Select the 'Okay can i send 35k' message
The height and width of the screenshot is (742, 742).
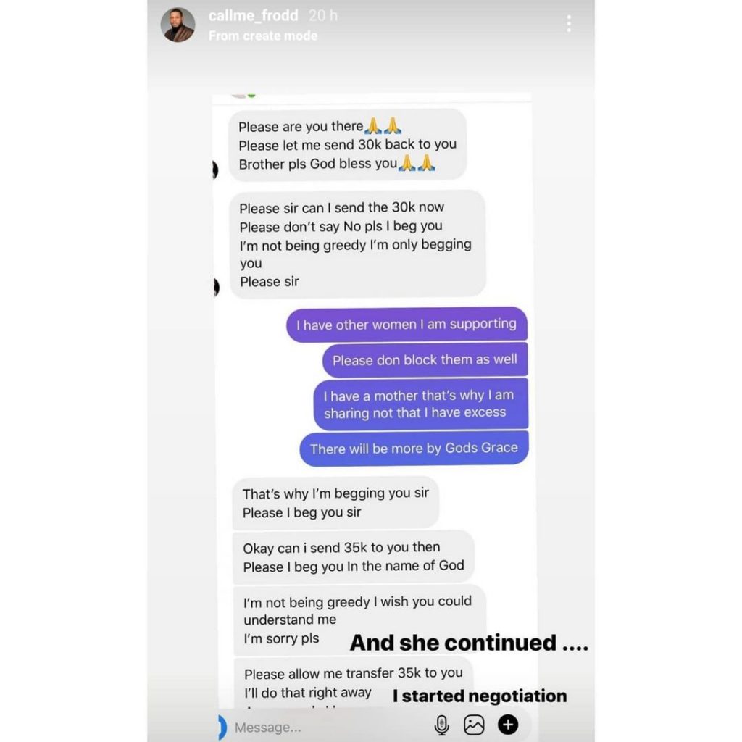[353, 556]
